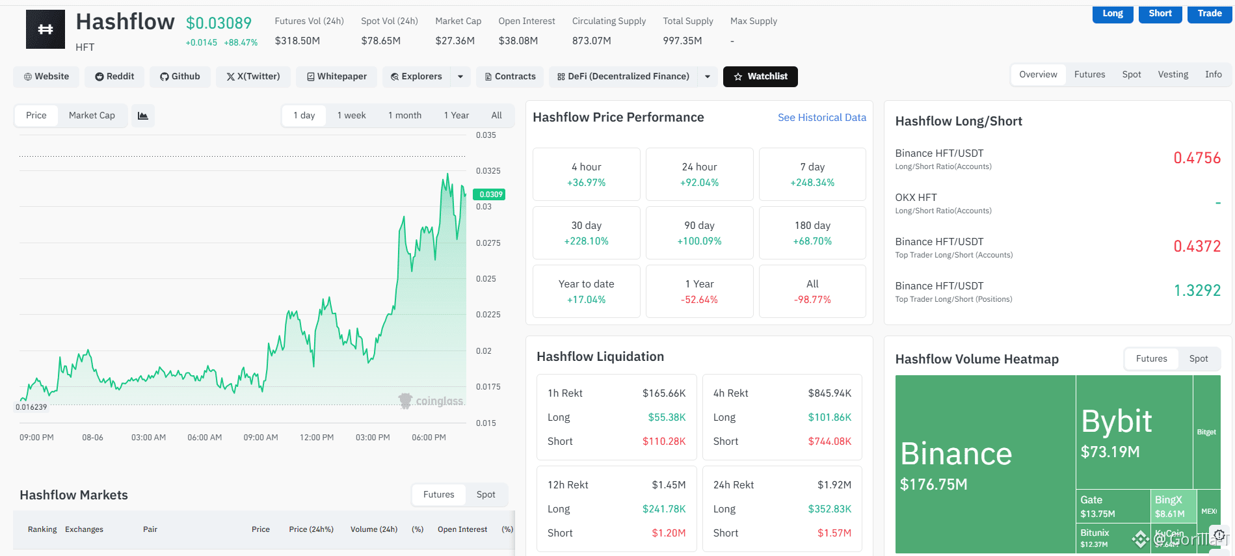The image size is (1235, 556).
Task: Open the Whitepaper button
Action: click(337, 77)
